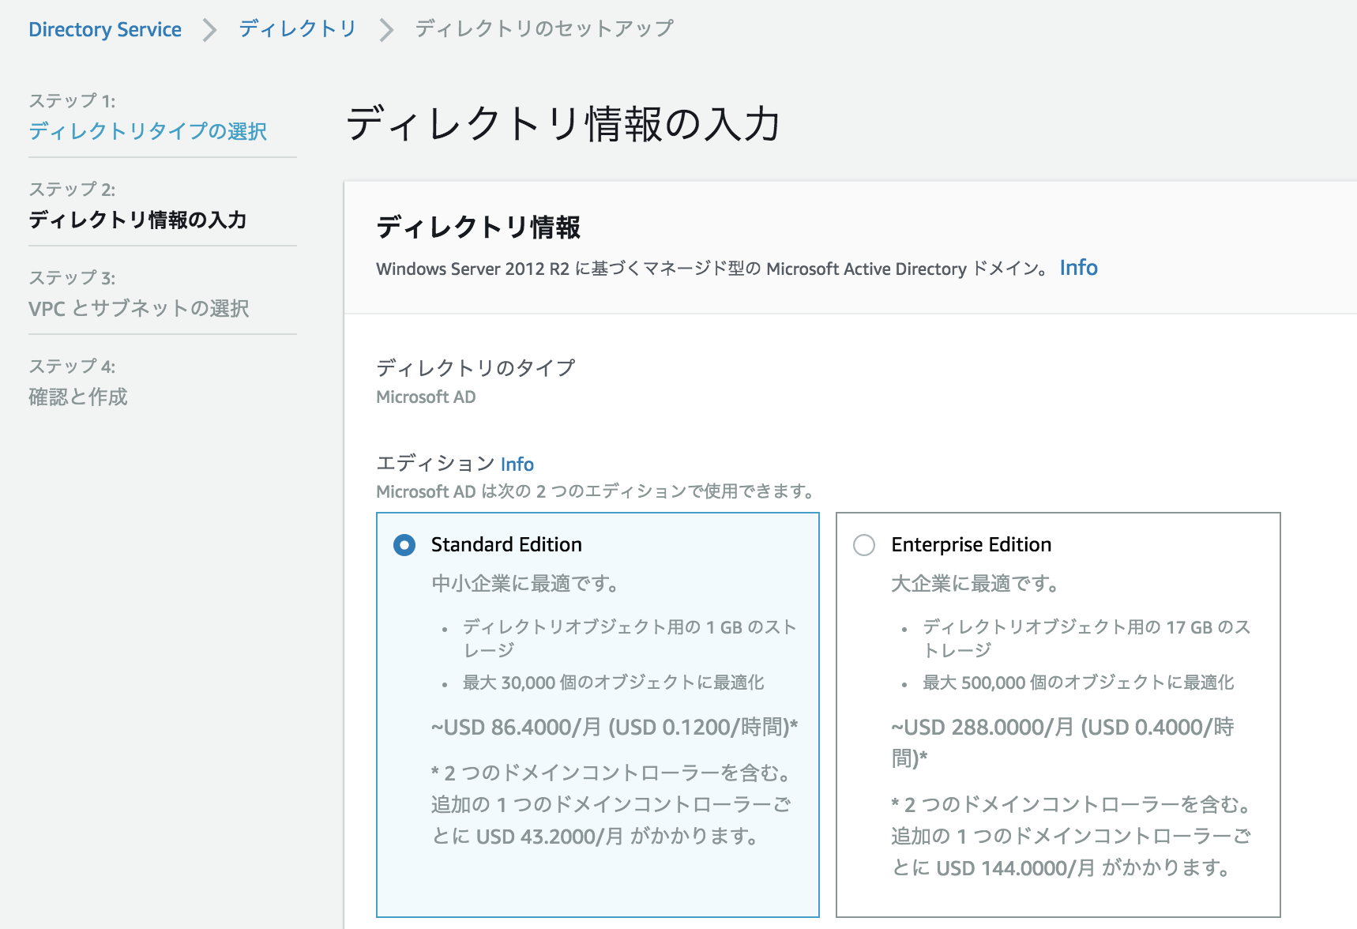Return to step 1 ディレクトリタイプの選択
1357x929 pixels.
tap(148, 131)
